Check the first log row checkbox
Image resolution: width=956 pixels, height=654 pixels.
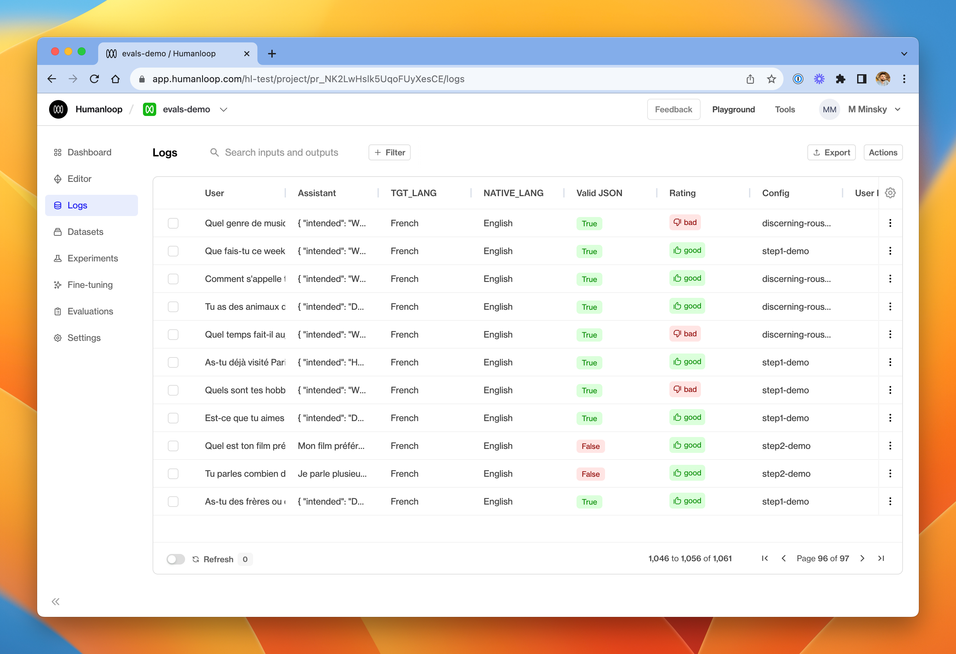173,223
